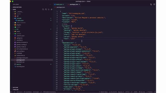Viewport: 166px width, 93px height.
Task: Open jest.config.js file
Action: tap(20, 51)
